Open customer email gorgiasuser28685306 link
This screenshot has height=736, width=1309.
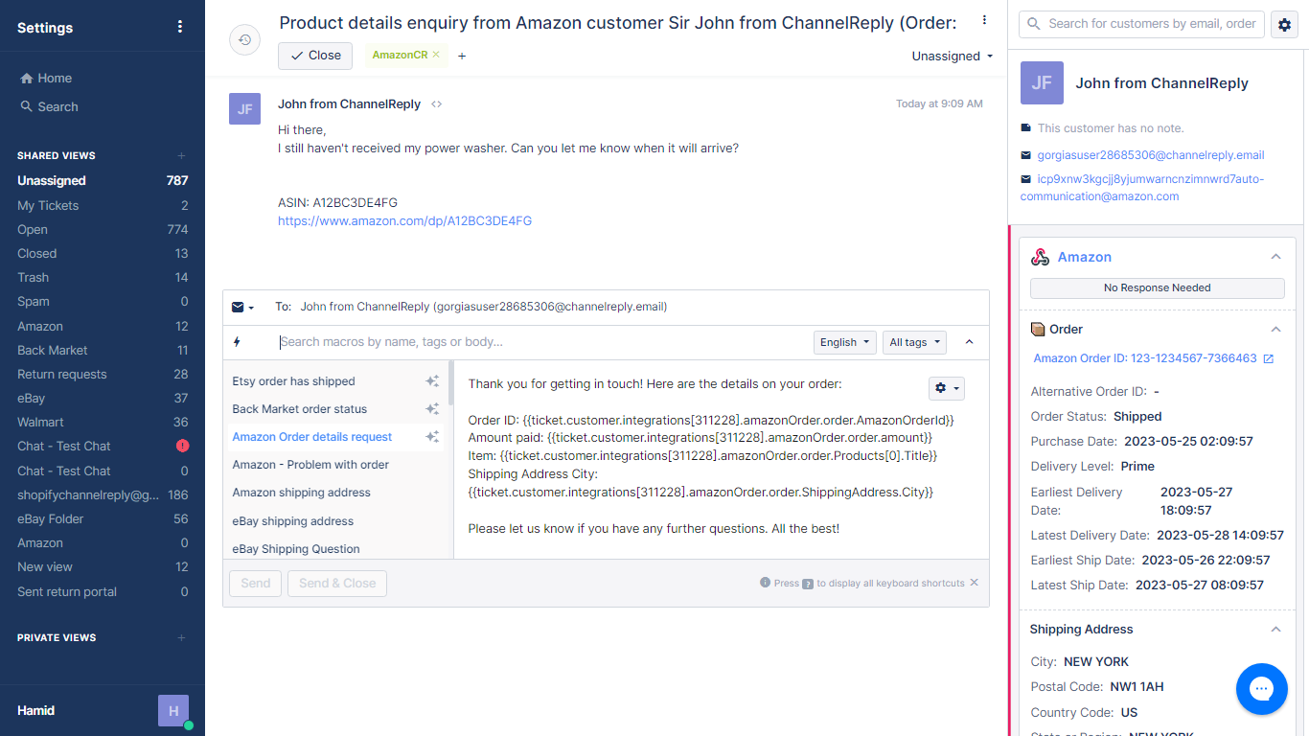[1151, 155]
